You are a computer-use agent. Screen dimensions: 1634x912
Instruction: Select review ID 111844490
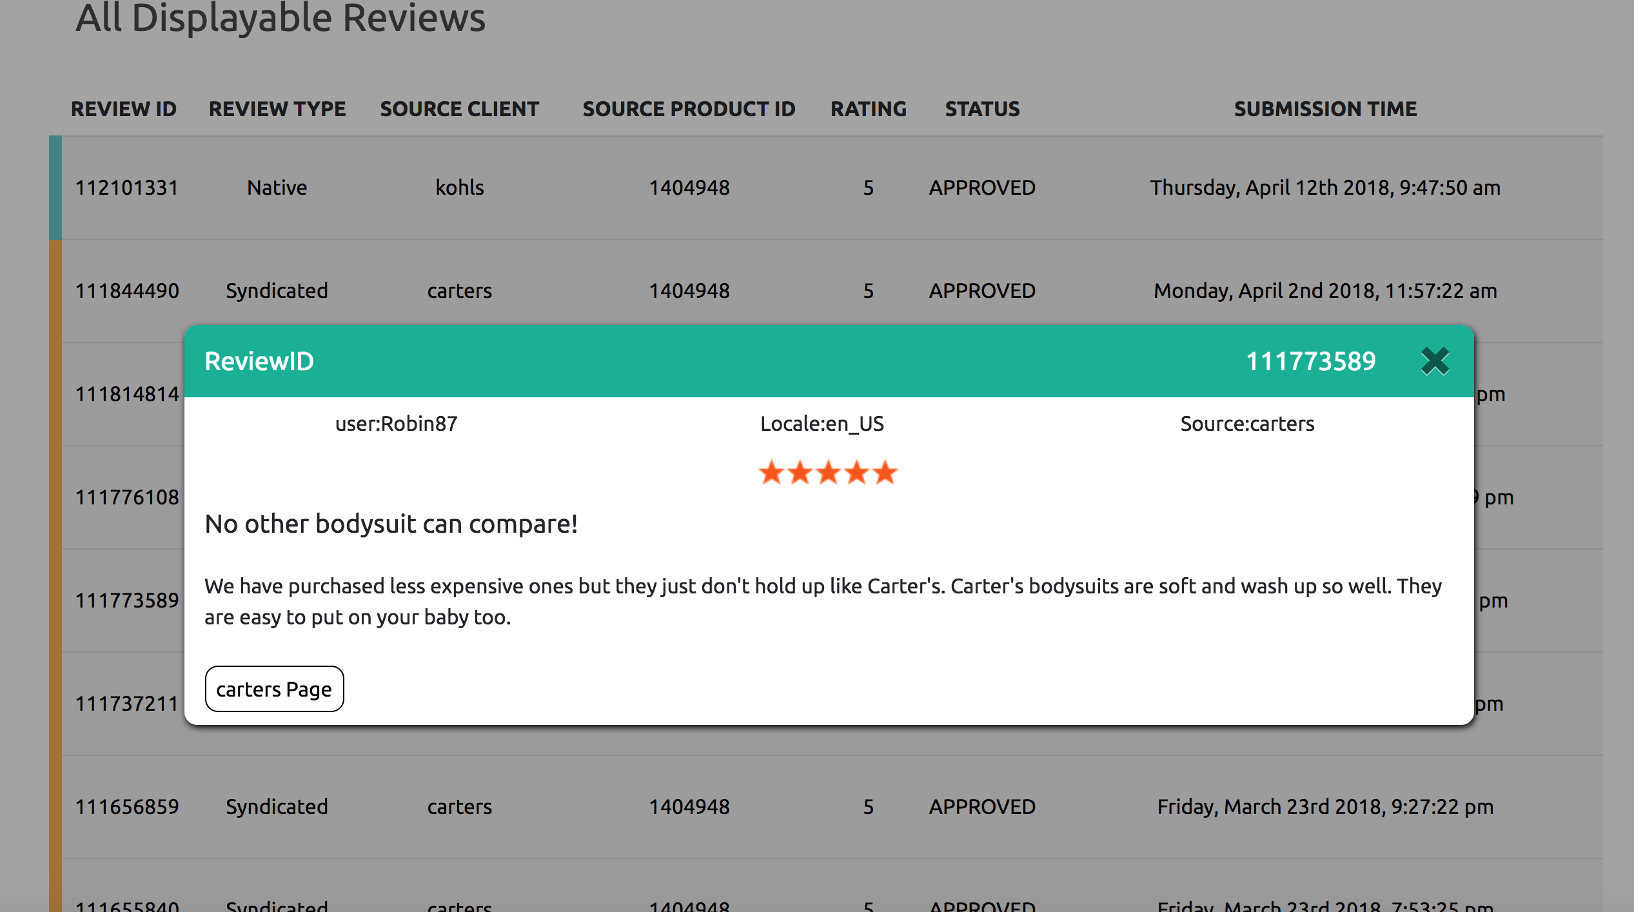tap(127, 291)
